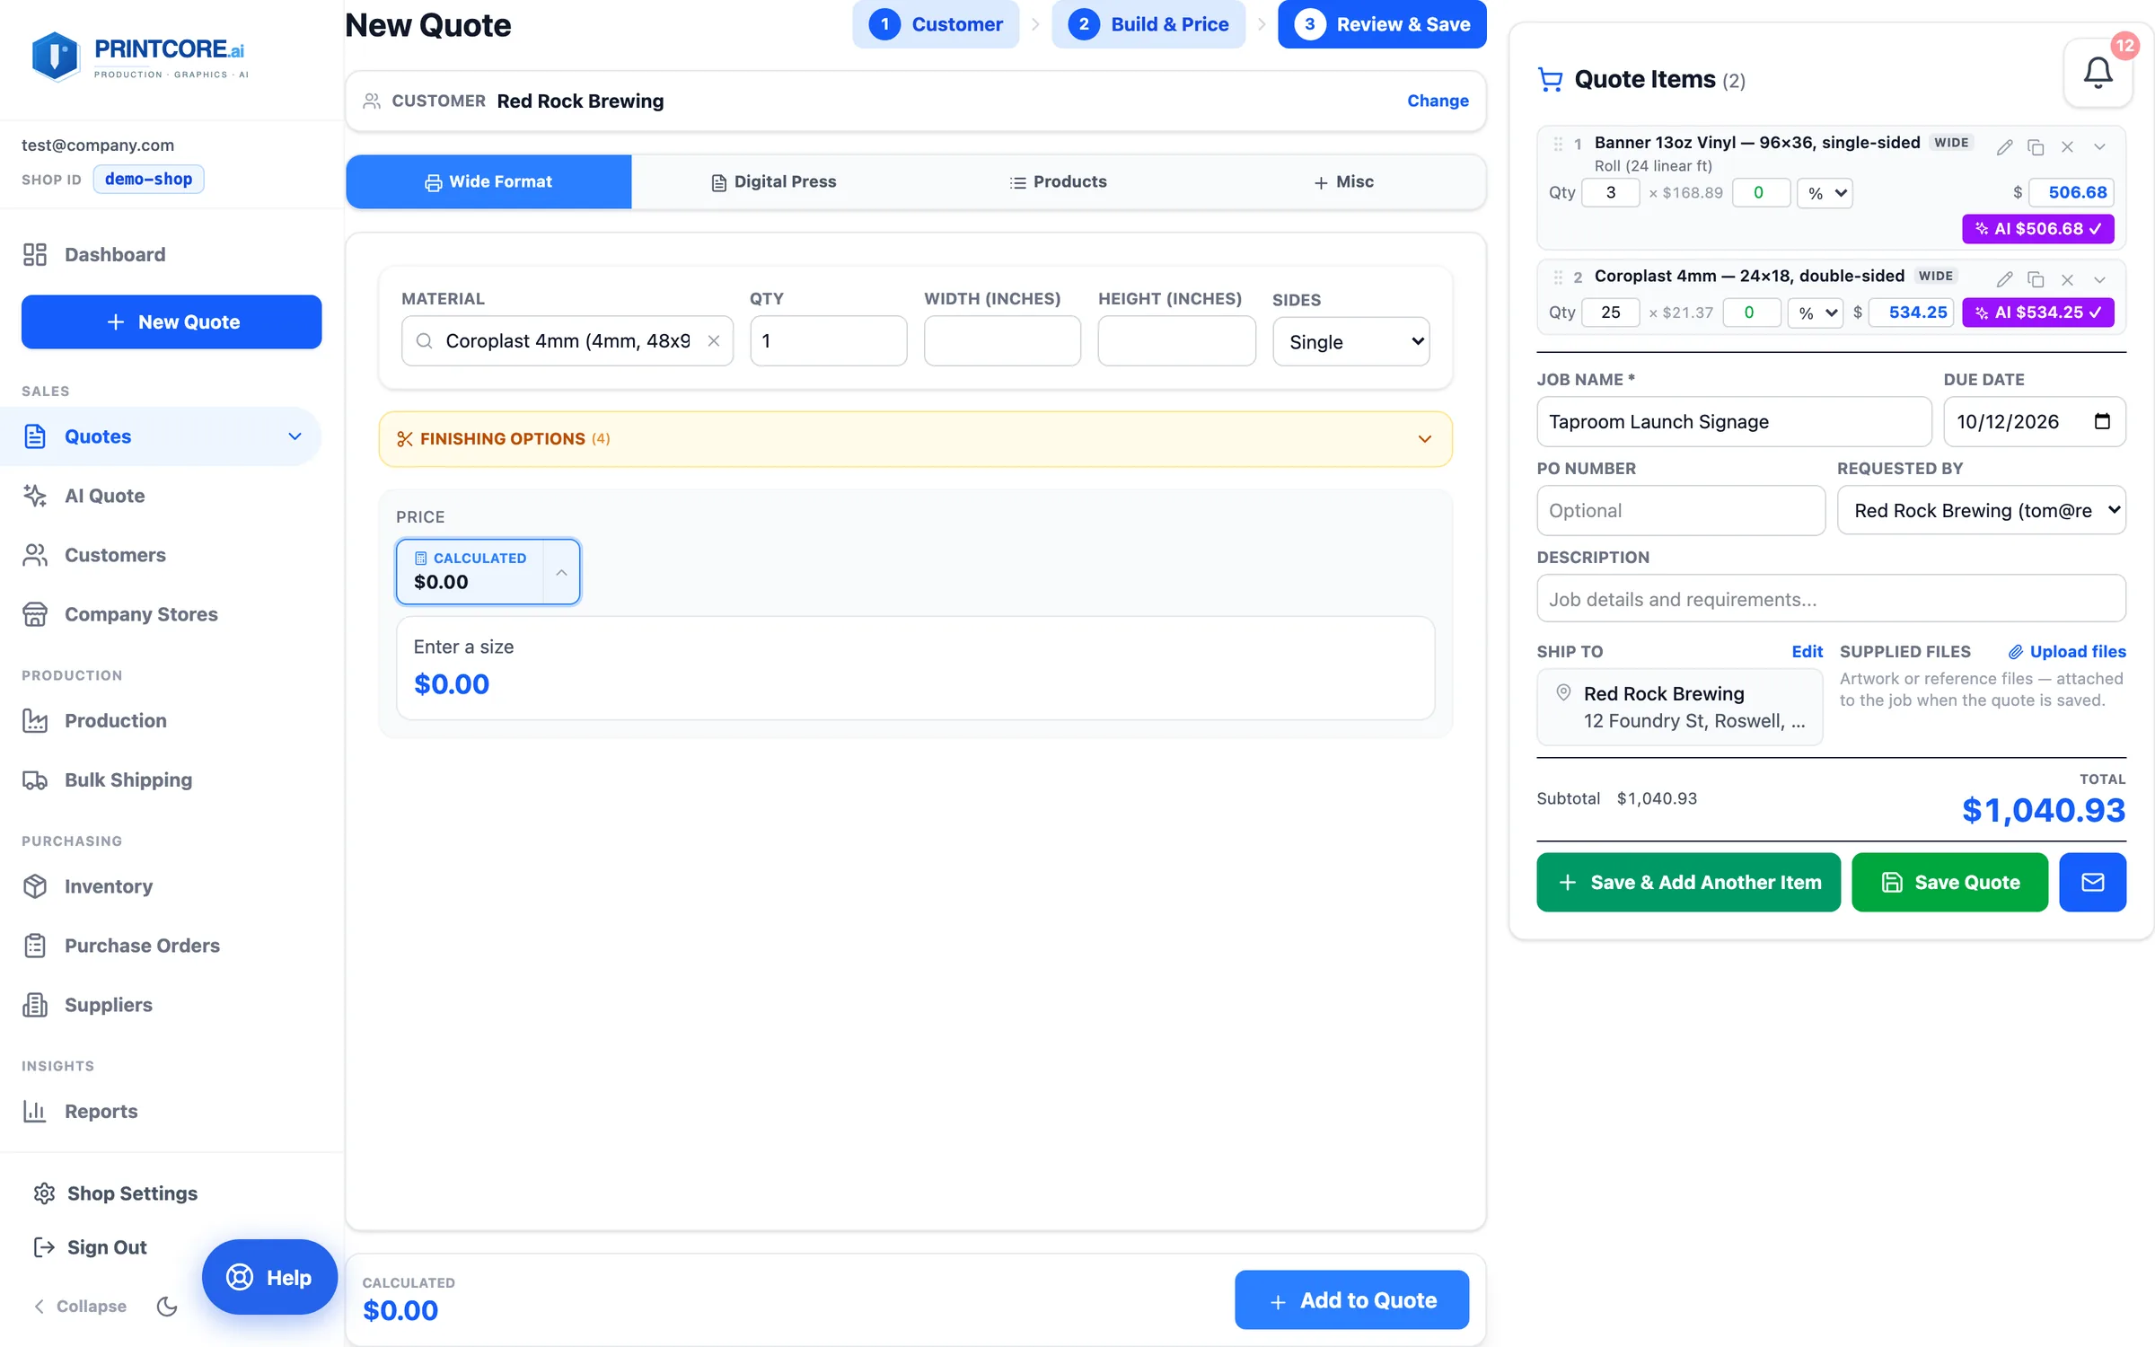Edit the Ship To address
2155x1347 pixels.
coord(1807,651)
